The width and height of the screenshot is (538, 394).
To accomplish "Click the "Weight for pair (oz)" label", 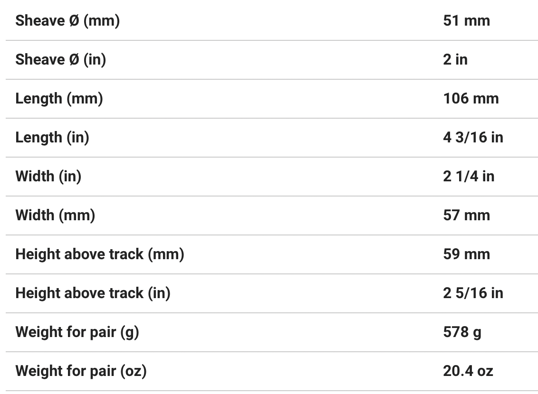I will pos(81,371).
